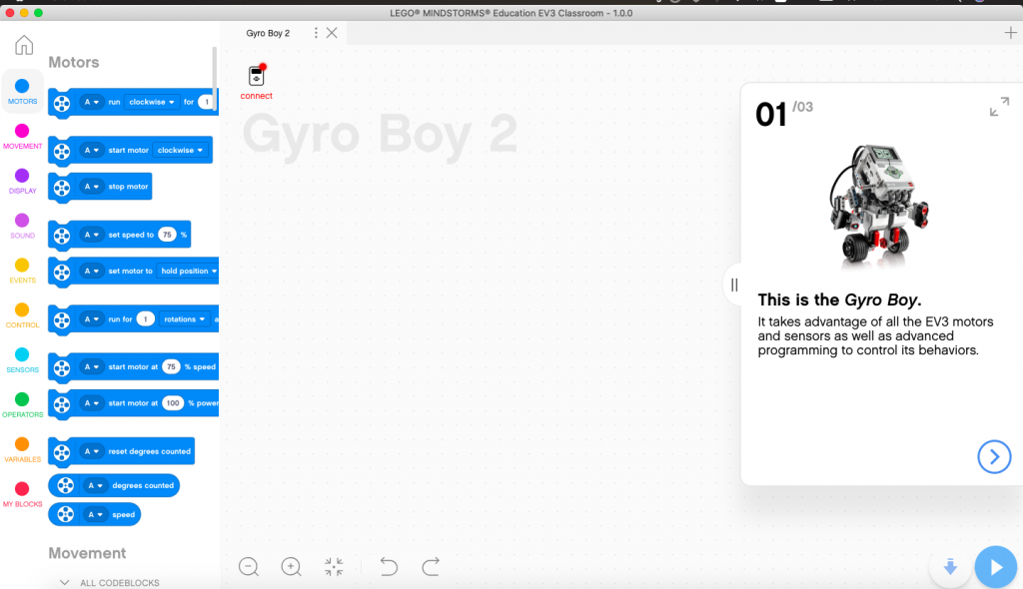Open the Variables category

tap(22, 446)
